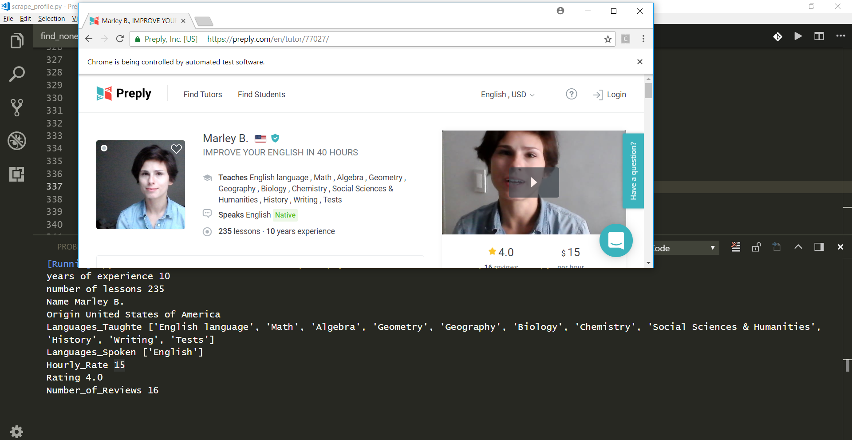
Task: Open changes via the git diamond icon
Action: click(777, 37)
